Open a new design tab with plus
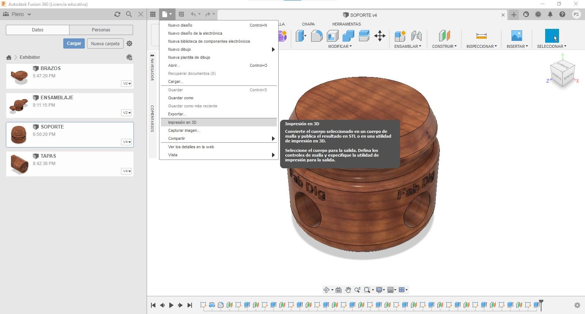The height and width of the screenshot is (314, 585). [514, 15]
